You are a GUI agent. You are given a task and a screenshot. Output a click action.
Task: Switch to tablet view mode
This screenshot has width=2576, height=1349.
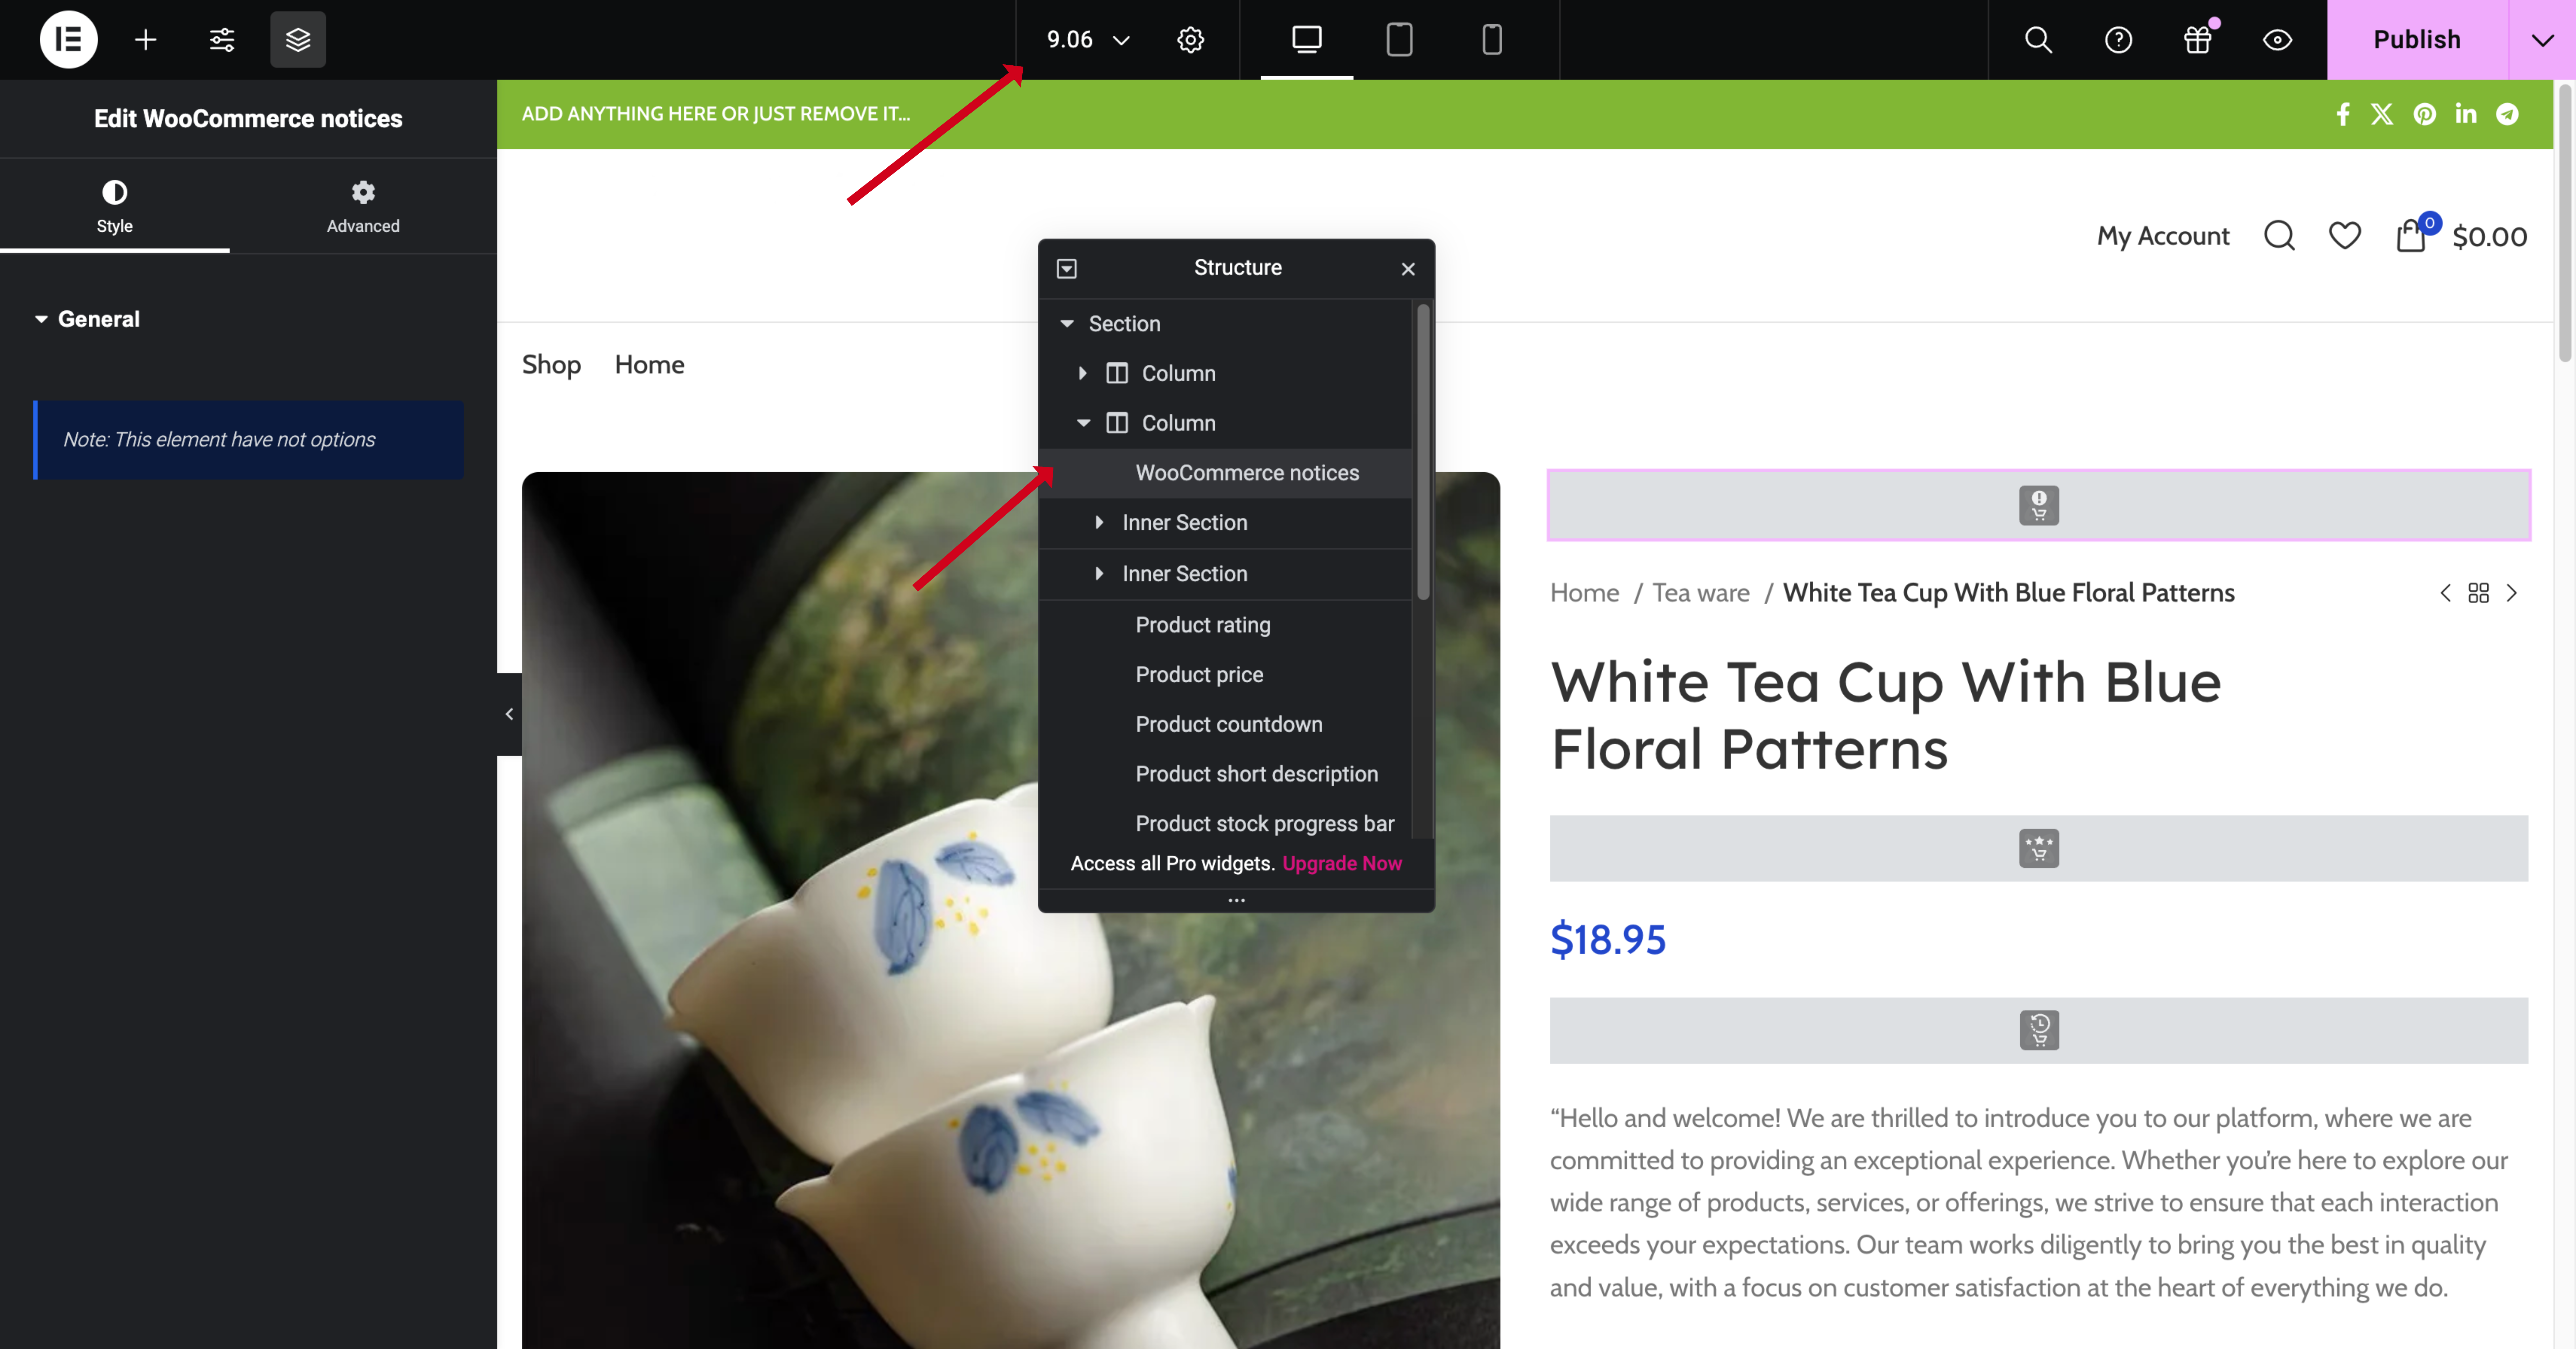(1399, 40)
